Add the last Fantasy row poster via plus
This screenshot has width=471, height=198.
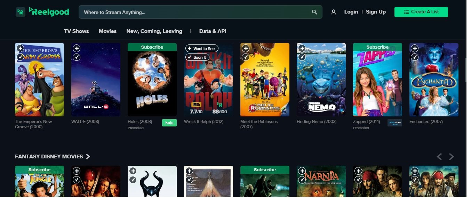pyautogui.click(x=415, y=171)
